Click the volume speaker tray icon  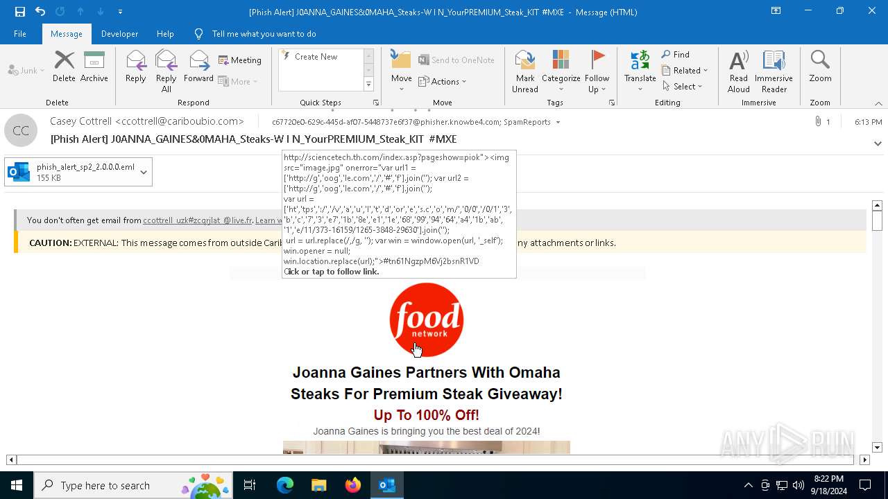coord(799,485)
